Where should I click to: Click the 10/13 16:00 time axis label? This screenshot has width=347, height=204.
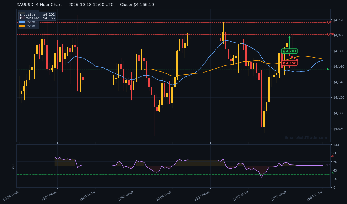click(241, 196)
